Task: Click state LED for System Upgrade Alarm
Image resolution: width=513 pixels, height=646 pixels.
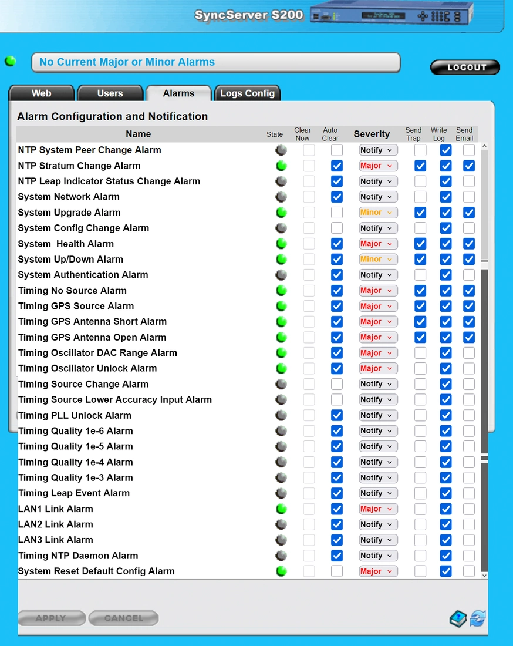Action: (281, 213)
